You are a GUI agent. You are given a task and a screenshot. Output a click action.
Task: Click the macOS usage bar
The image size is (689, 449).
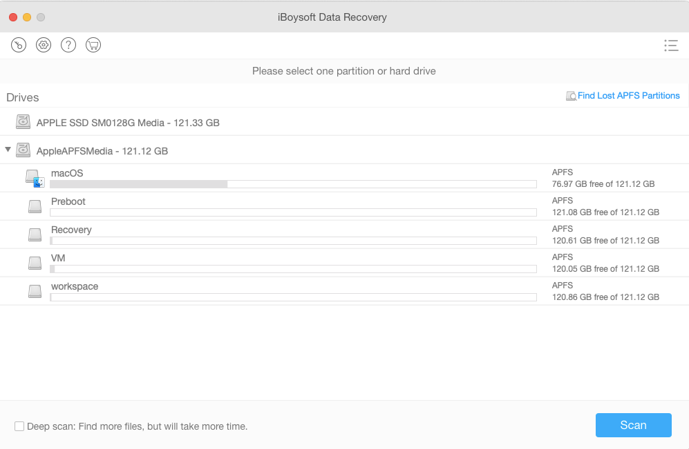tap(293, 184)
